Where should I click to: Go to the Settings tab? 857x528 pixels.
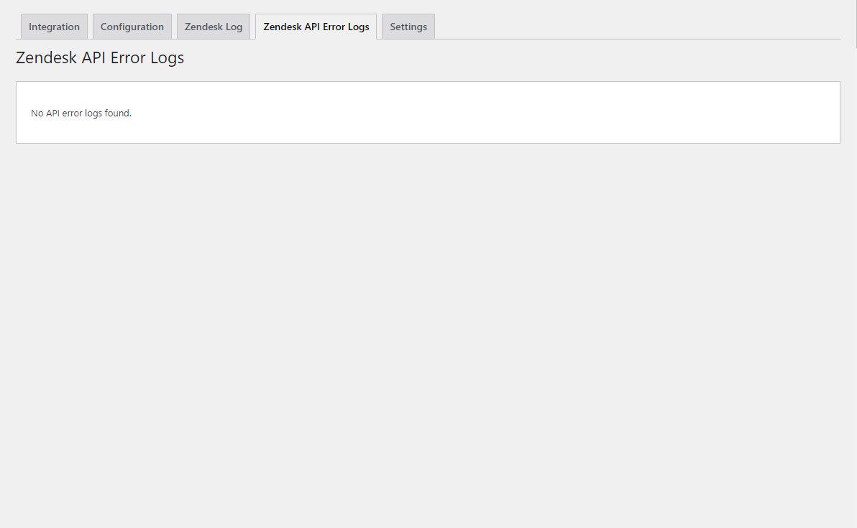click(408, 27)
